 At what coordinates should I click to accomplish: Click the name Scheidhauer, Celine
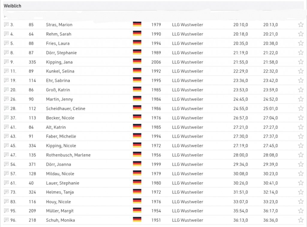click(x=65, y=109)
